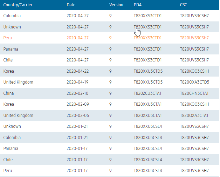Click Chile in the 2020-04-27 row
The height and width of the screenshot is (177, 220).
coord(8,60)
